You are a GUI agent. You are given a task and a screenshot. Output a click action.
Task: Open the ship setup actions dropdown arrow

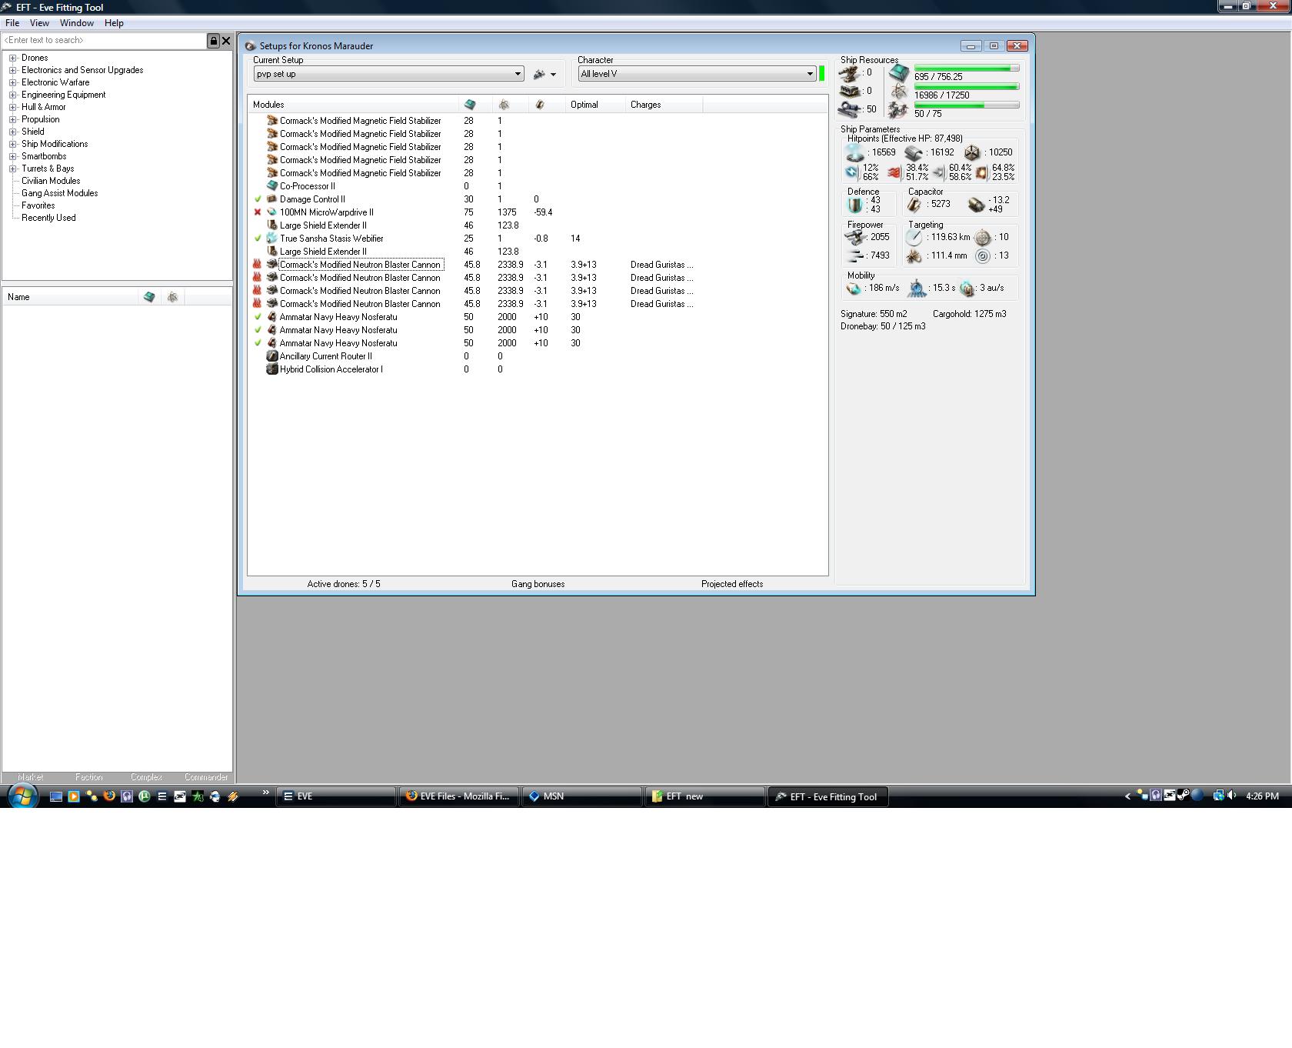click(x=553, y=75)
